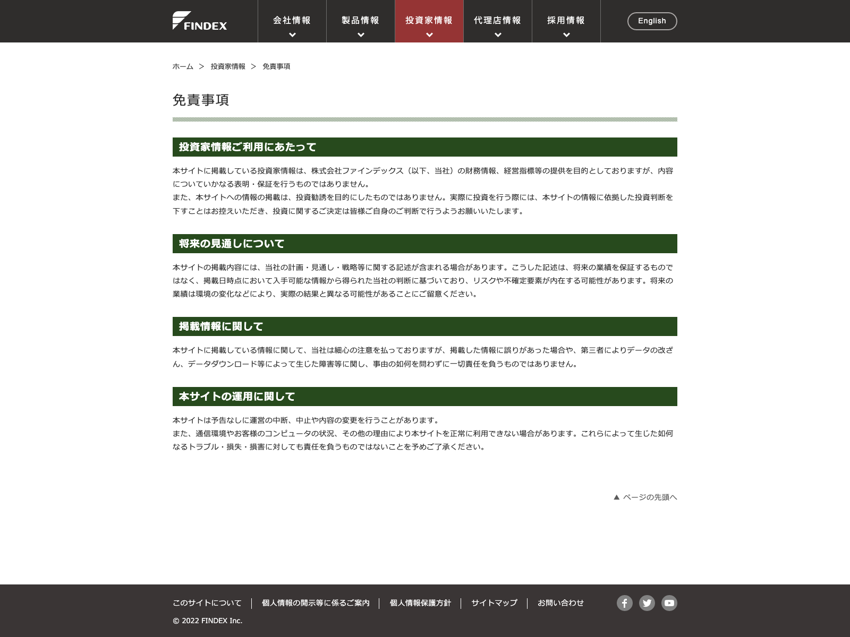Click お問い合わせ footer link
The image size is (850, 637).
click(x=560, y=603)
